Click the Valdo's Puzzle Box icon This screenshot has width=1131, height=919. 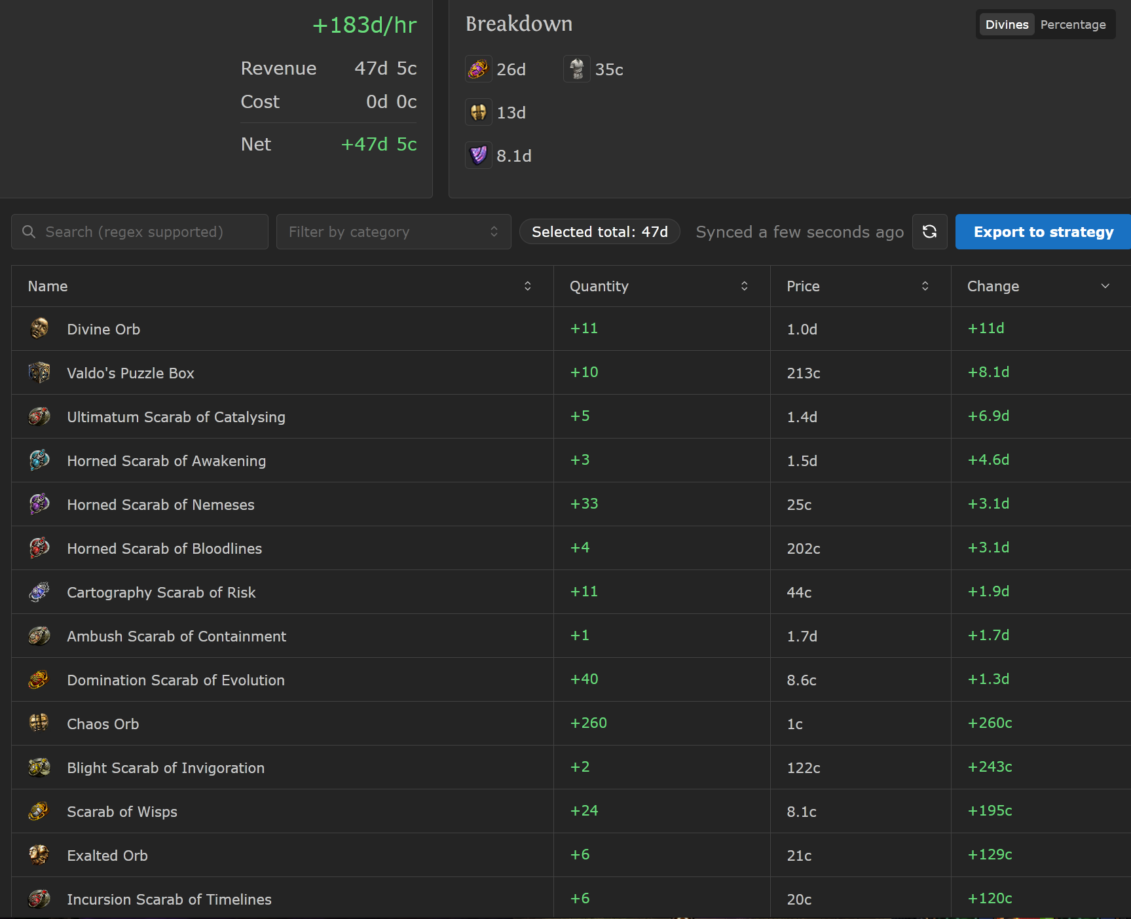(x=39, y=372)
